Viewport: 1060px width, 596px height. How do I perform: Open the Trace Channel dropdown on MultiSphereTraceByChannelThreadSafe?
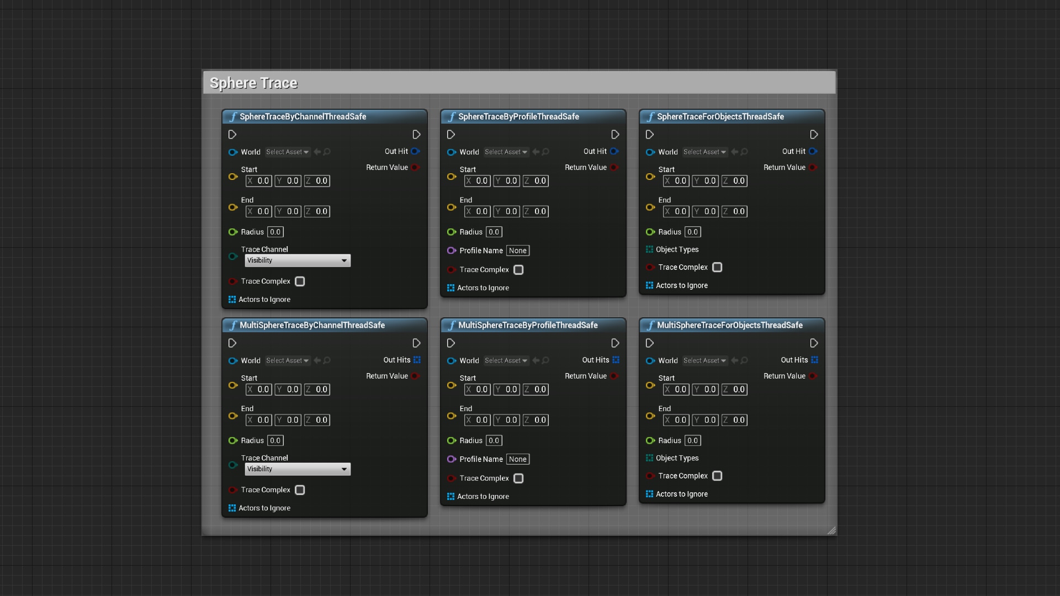[x=297, y=469]
